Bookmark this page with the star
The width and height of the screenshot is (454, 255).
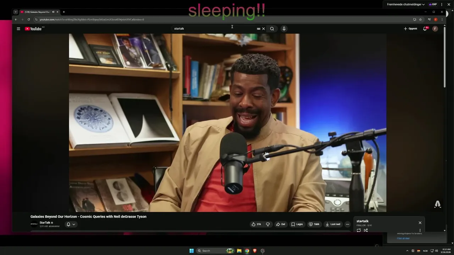(420, 19)
